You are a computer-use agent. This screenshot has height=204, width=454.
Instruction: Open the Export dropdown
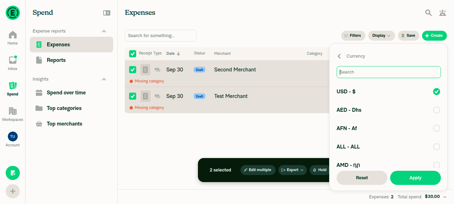(x=293, y=170)
